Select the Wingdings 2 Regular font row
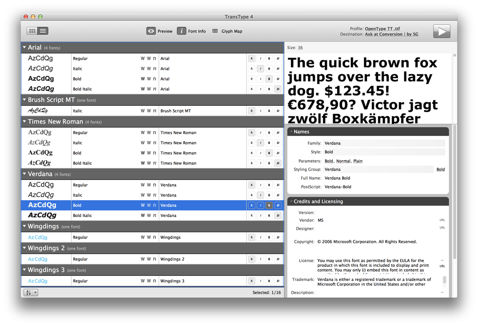478x326 pixels. point(153,259)
